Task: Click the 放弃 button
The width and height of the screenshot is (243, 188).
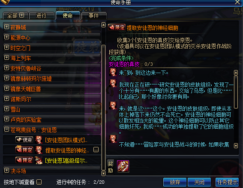Action: click(x=175, y=182)
